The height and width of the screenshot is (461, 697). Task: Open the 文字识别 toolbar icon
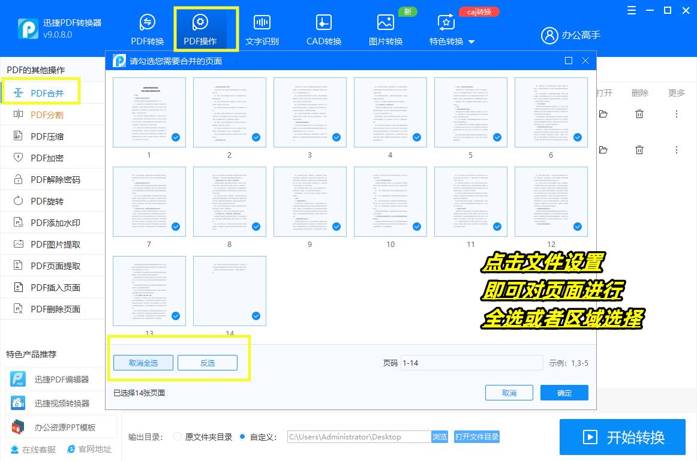click(x=262, y=22)
